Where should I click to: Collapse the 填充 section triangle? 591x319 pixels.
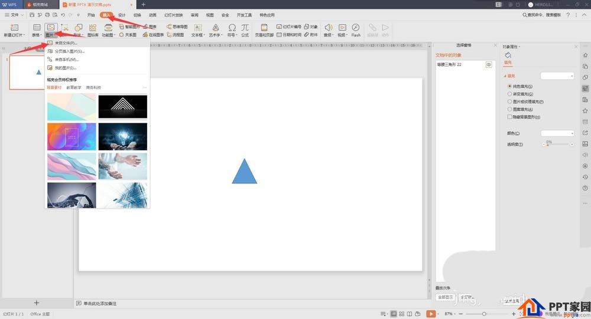click(x=505, y=76)
